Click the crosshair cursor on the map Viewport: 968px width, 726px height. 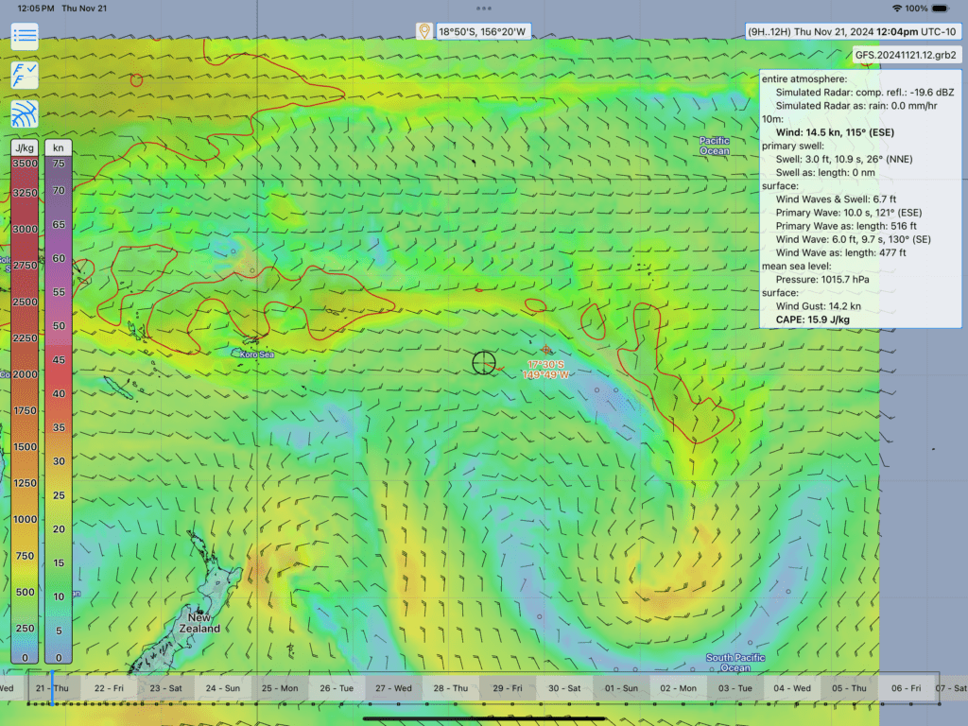click(x=483, y=362)
